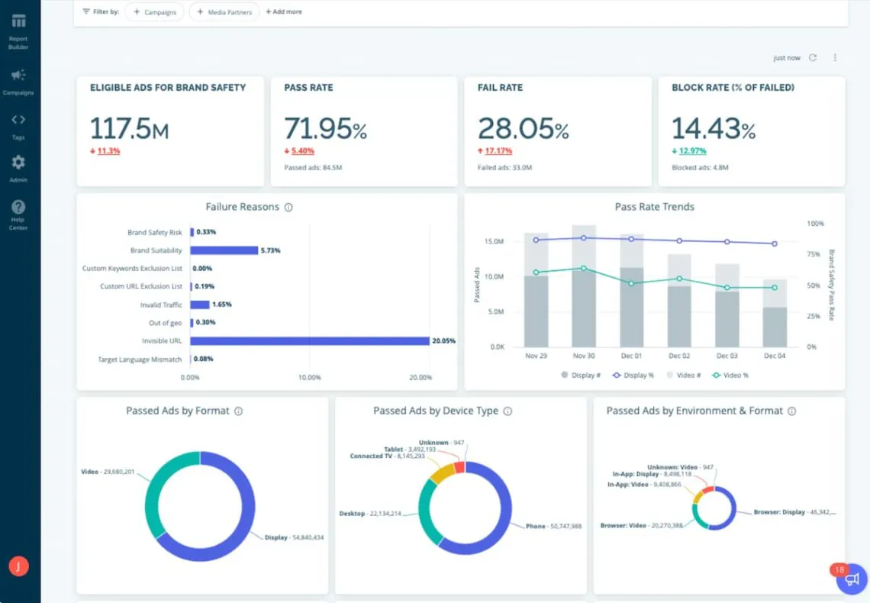Refresh the dashboard data
The height and width of the screenshot is (603, 870).
(812, 57)
